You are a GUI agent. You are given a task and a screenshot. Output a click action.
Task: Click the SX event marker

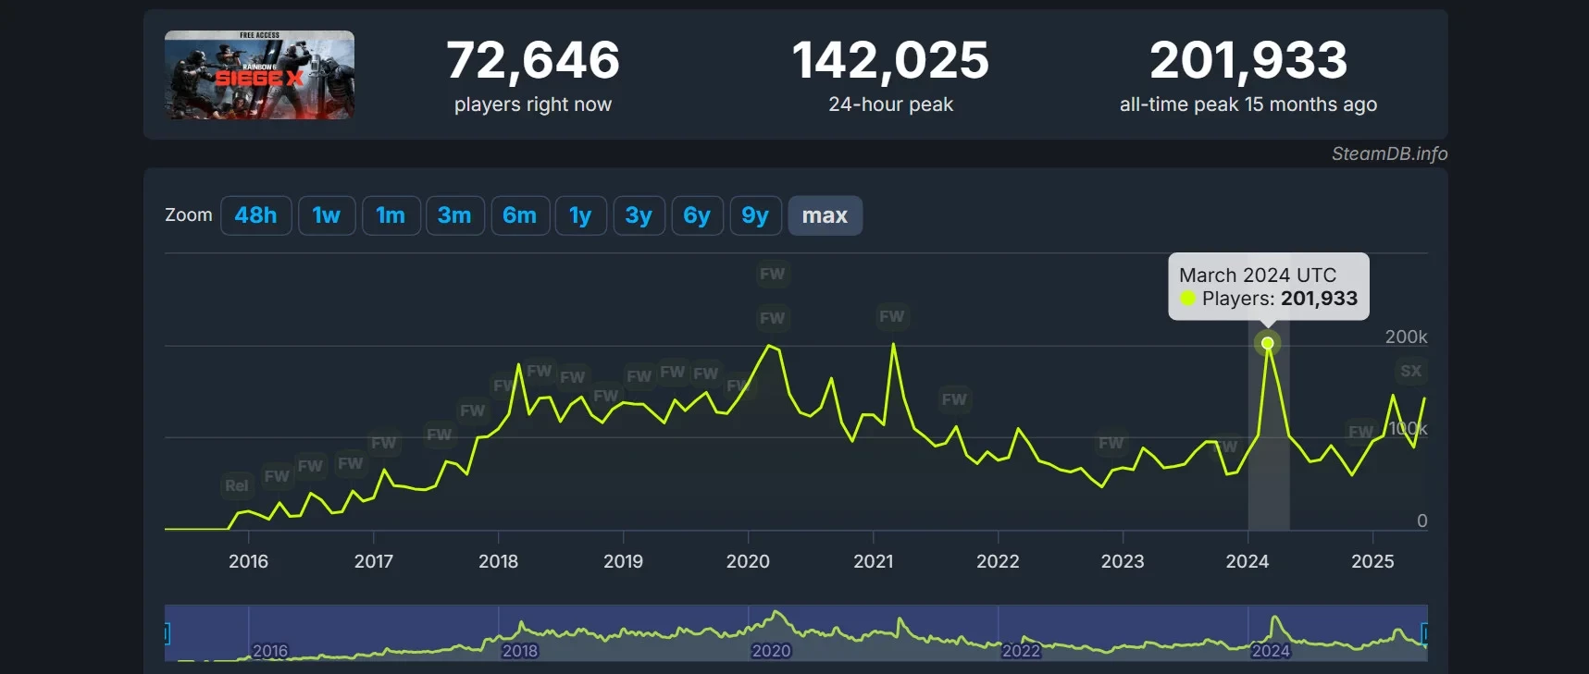(1410, 371)
